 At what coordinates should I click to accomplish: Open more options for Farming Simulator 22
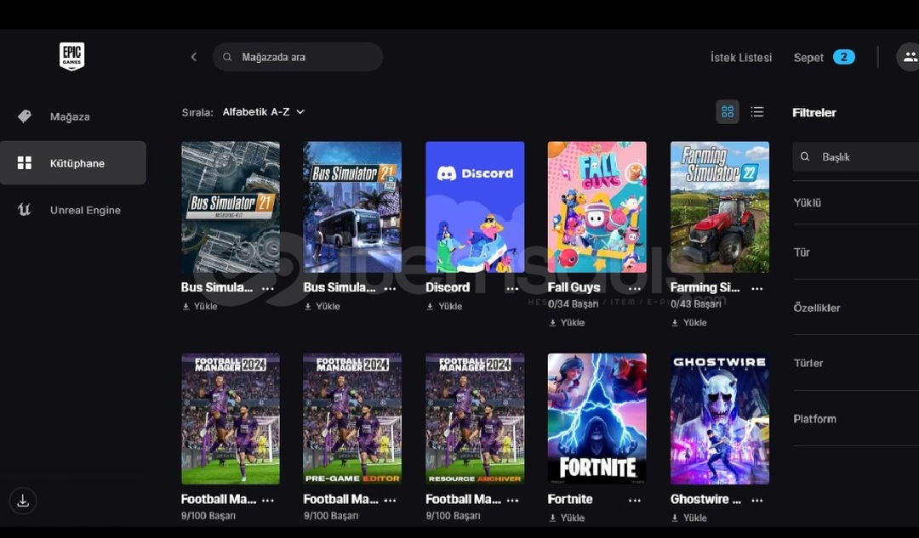[x=757, y=288]
